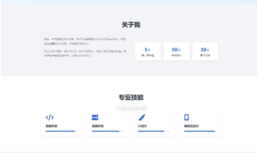
Task: Click the paintbrush icon for UI设计
Action: tap(142, 117)
